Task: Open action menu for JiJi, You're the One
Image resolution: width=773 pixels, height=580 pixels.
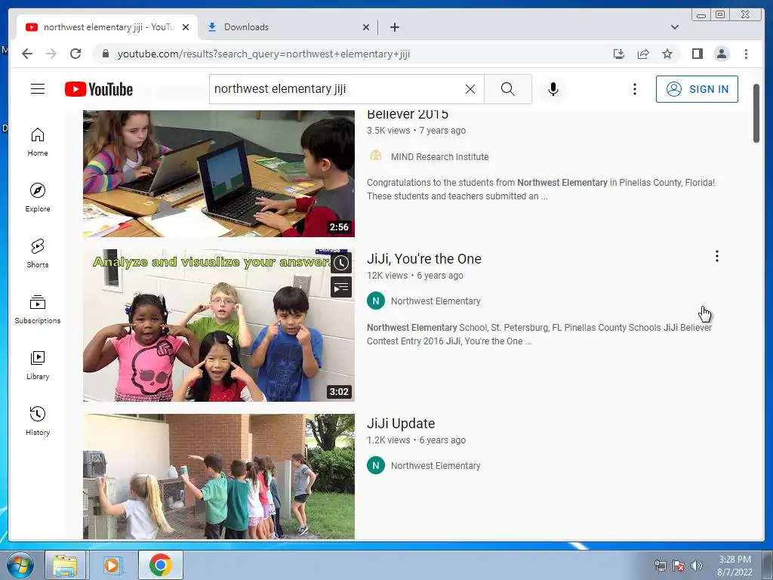Action: [717, 256]
